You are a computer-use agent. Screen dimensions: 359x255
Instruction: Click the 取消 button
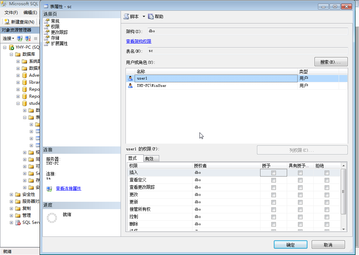click(x=328, y=245)
